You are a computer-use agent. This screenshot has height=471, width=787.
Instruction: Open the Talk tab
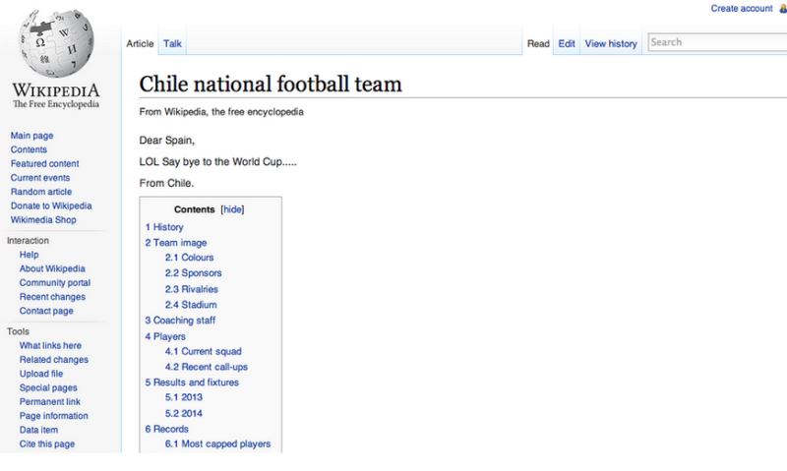tap(172, 43)
